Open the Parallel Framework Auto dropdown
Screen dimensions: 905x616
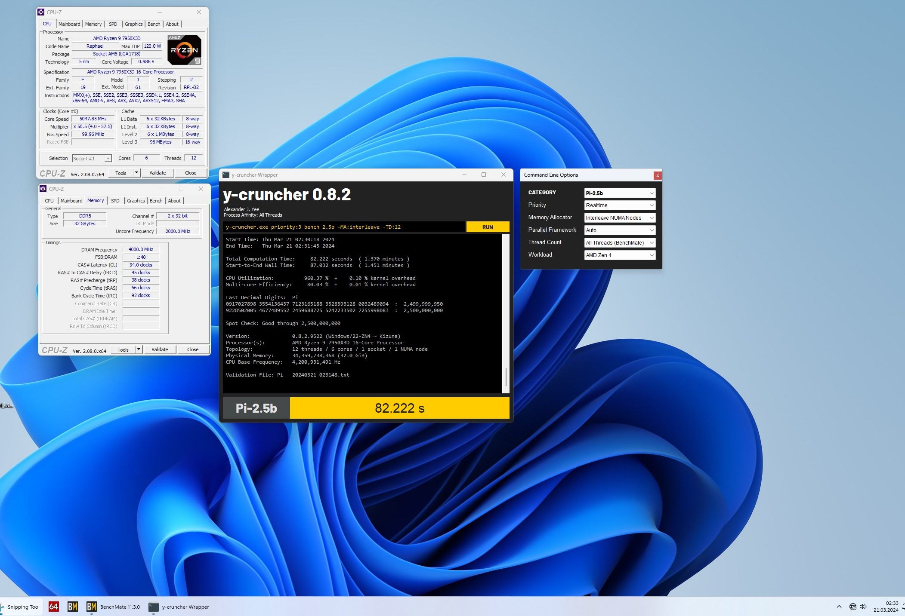[x=620, y=230]
